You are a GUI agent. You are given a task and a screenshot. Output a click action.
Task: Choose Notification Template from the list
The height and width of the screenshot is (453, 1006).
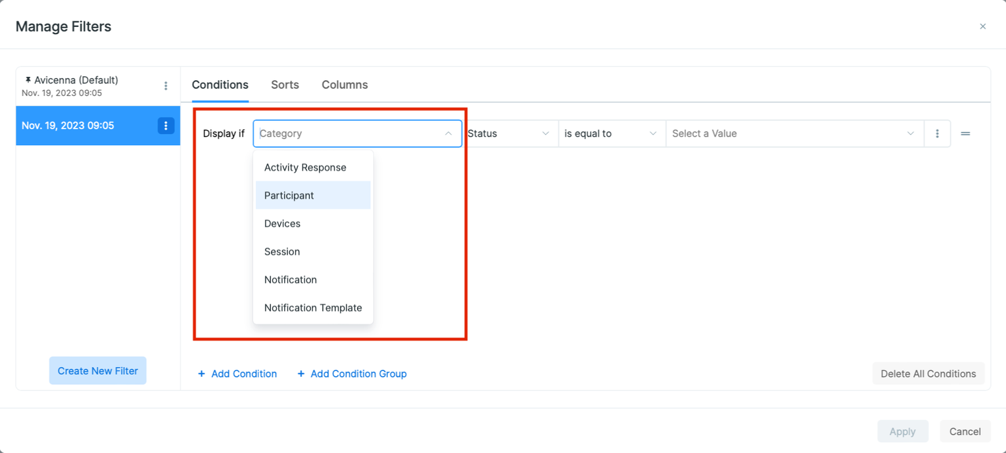[313, 307]
